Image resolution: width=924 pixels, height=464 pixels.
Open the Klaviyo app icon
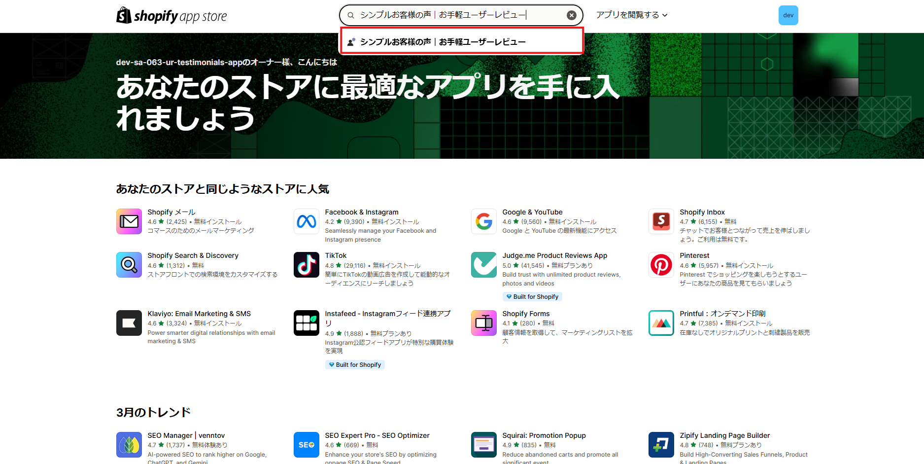click(129, 323)
